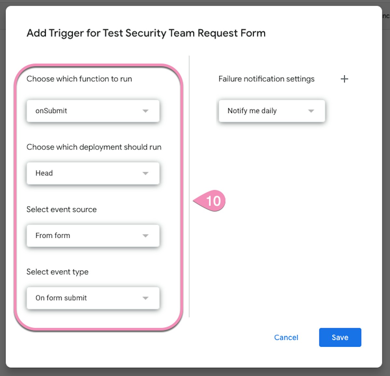
Task: Cancel the trigger dialog
Action: (286, 337)
